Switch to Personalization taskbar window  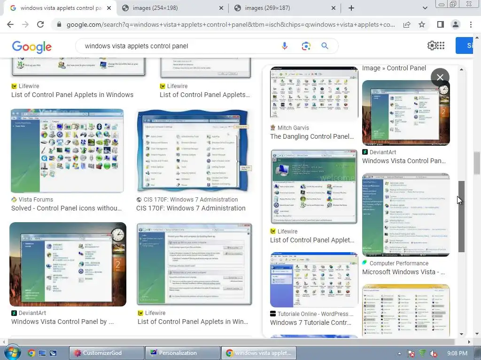[x=183, y=353]
